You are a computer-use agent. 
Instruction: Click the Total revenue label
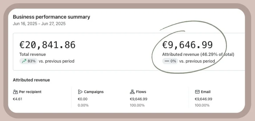click(x=33, y=54)
